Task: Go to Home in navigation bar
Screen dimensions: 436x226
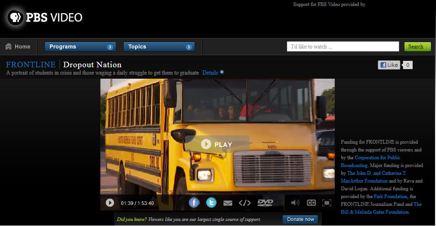Action: 18,47
